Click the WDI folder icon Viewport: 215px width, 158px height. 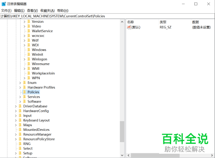pos(29,45)
